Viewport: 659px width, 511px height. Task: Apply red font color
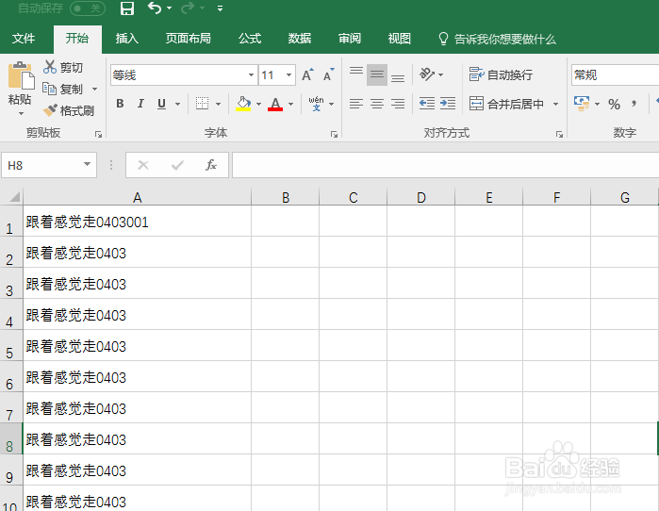coord(275,104)
